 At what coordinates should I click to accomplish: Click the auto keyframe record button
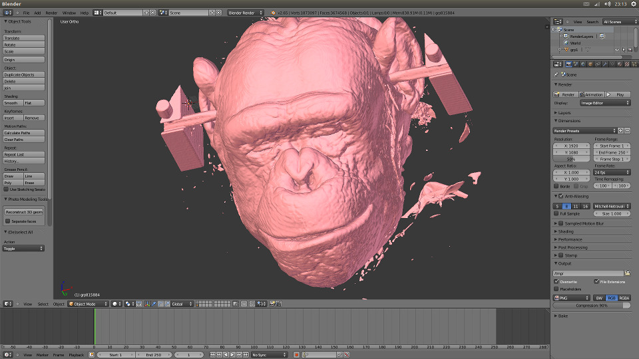296,354
